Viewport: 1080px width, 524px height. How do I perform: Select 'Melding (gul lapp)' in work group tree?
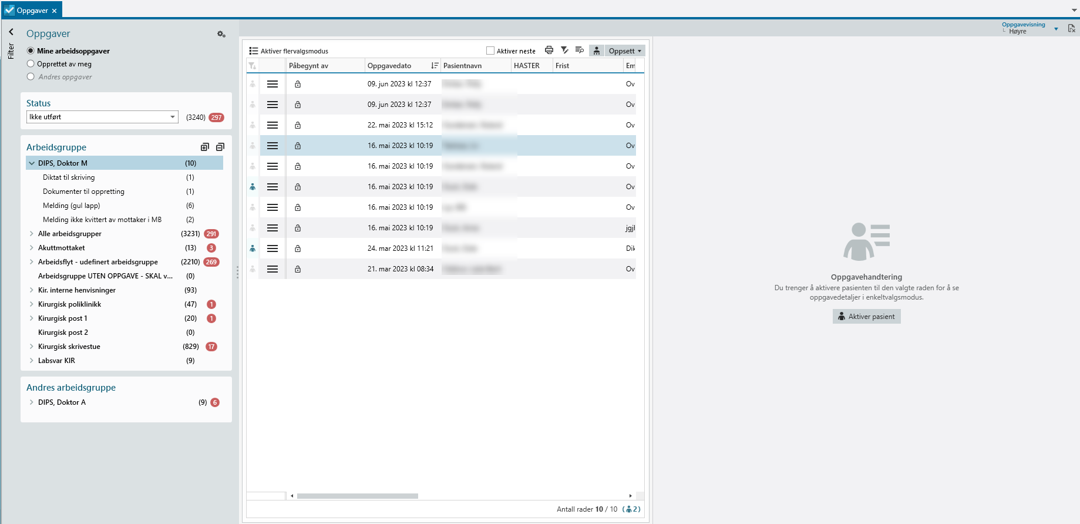[71, 206]
